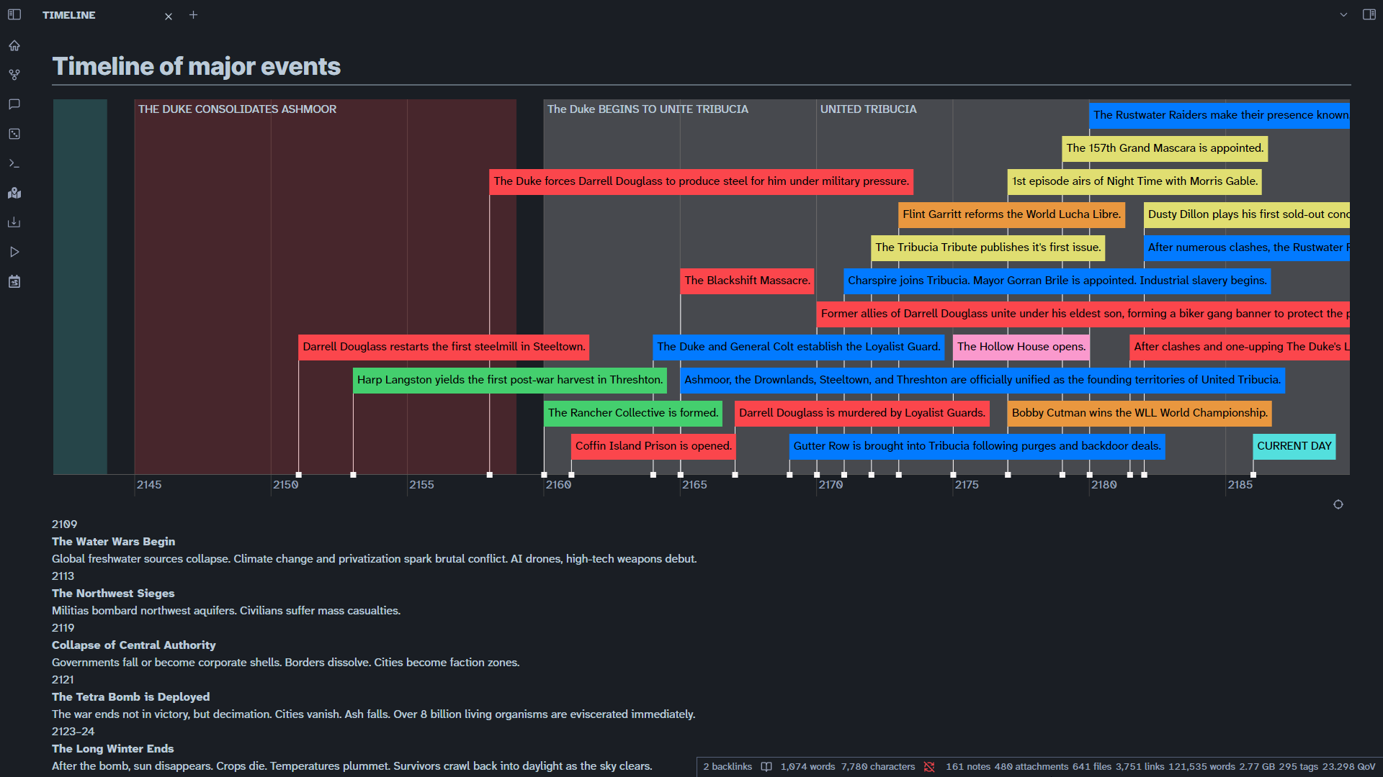Select 'The 157th Grand Mascara is appointed' event
1383x777 pixels.
pos(1165,148)
